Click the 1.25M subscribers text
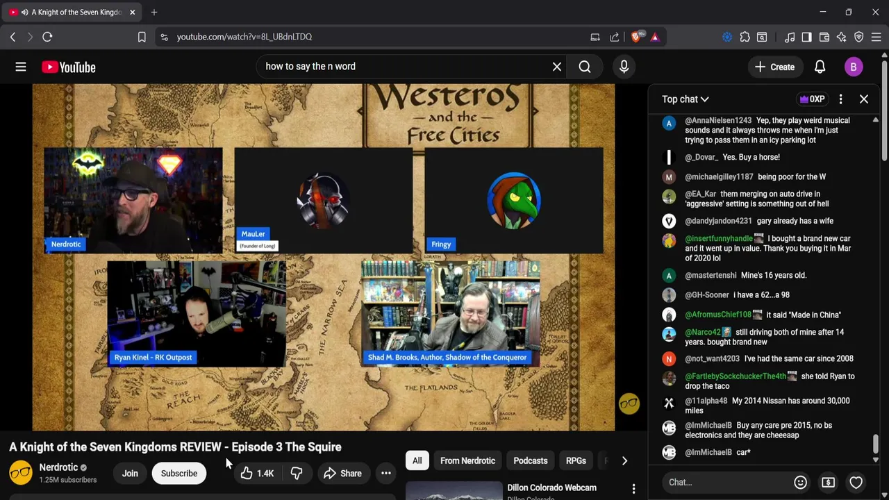 pyautogui.click(x=68, y=480)
